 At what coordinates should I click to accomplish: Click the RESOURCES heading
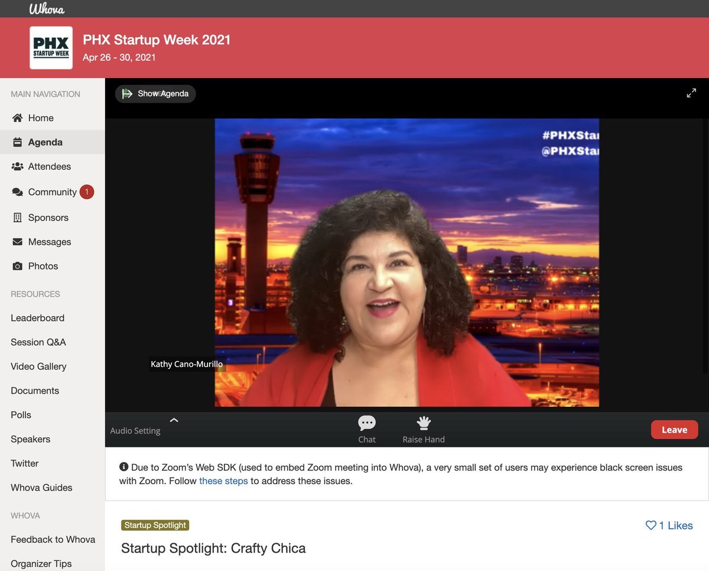(35, 294)
